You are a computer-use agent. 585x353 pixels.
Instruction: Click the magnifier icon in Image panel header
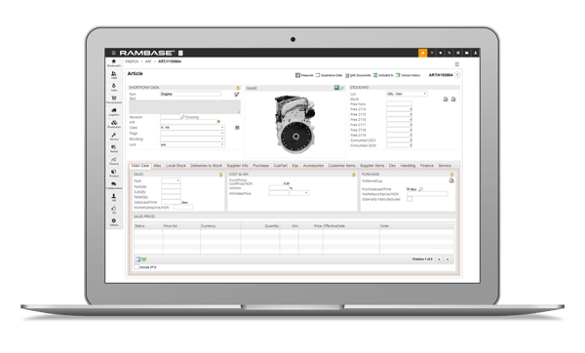point(342,88)
